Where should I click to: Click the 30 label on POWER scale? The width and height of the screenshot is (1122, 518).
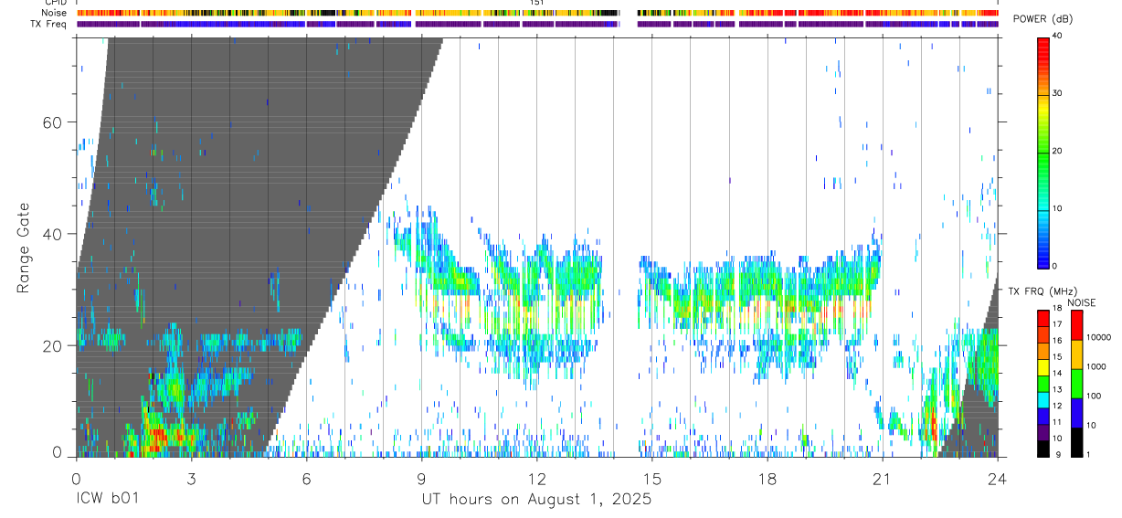coord(1057,94)
